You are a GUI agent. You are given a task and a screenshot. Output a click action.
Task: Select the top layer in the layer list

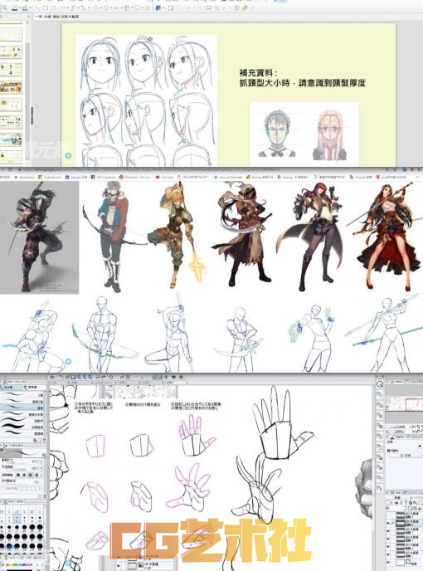click(x=405, y=515)
